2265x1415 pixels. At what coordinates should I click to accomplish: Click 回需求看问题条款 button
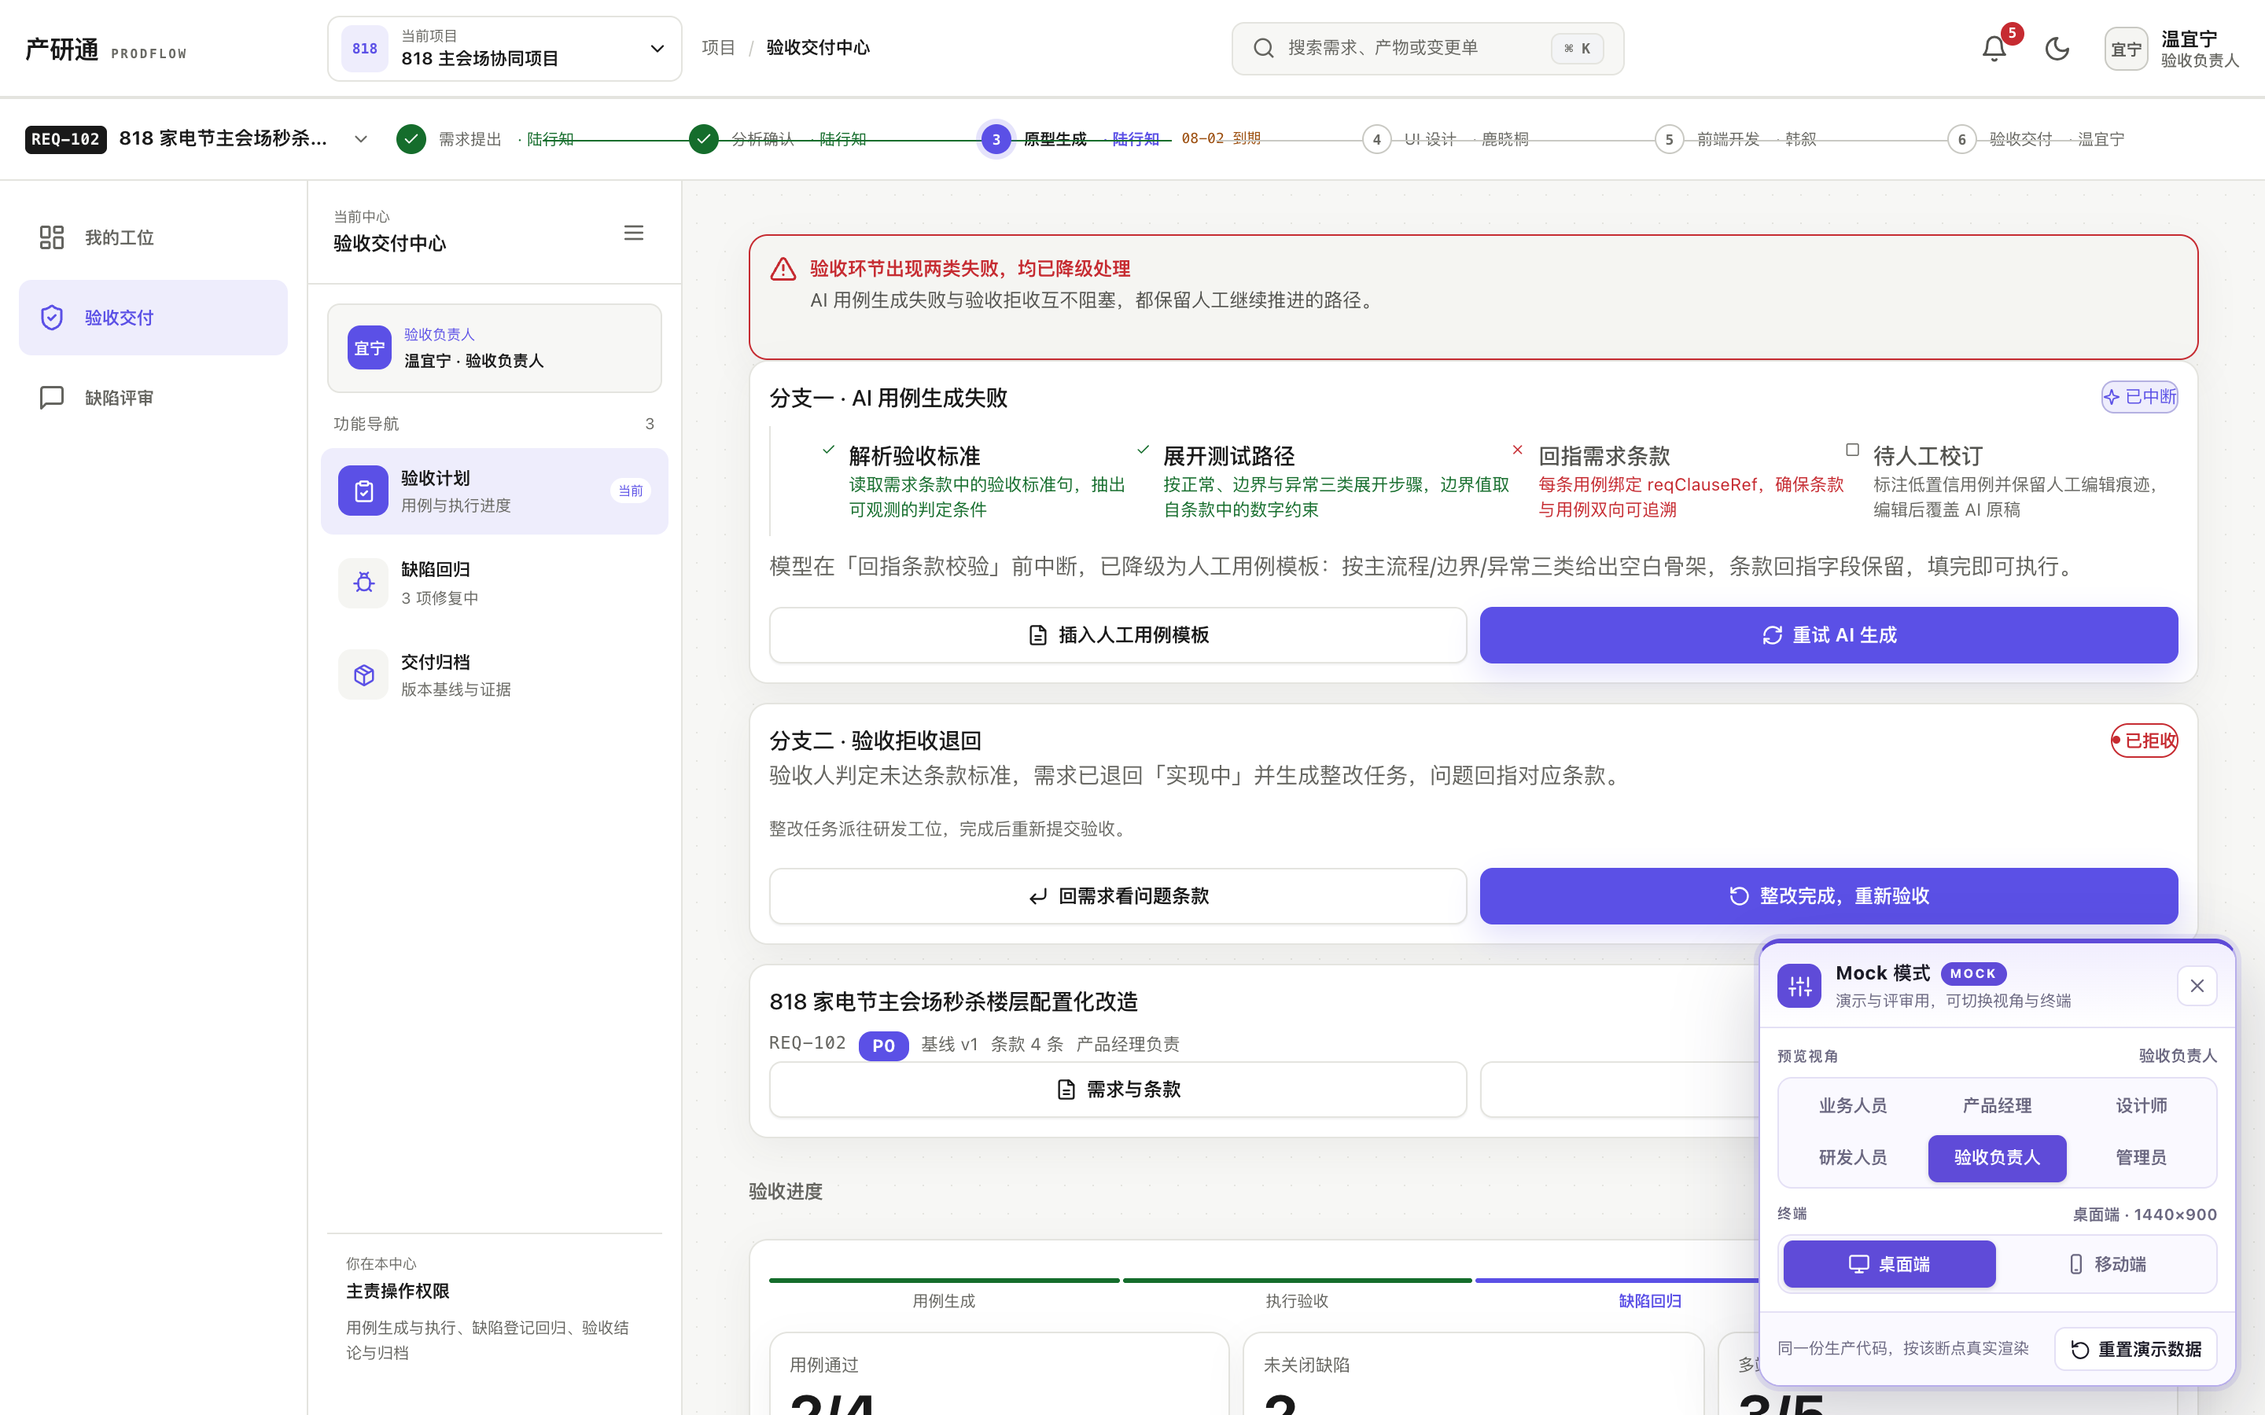(1118, 896)
